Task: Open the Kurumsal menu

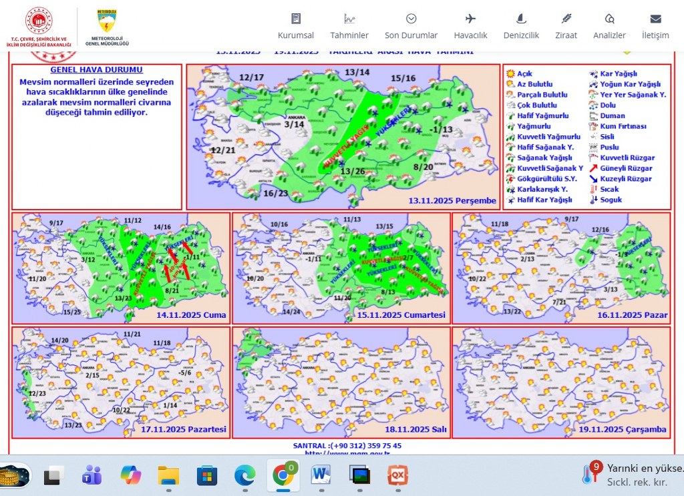Action: point(295,27)
